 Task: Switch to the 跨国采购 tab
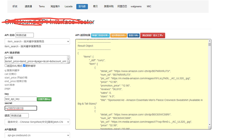[x=109, y=6]
